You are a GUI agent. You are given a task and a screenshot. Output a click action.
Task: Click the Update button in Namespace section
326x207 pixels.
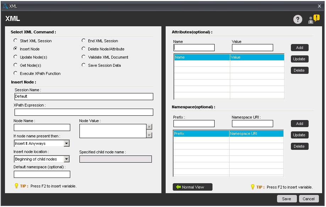click(x=299, y=135)
